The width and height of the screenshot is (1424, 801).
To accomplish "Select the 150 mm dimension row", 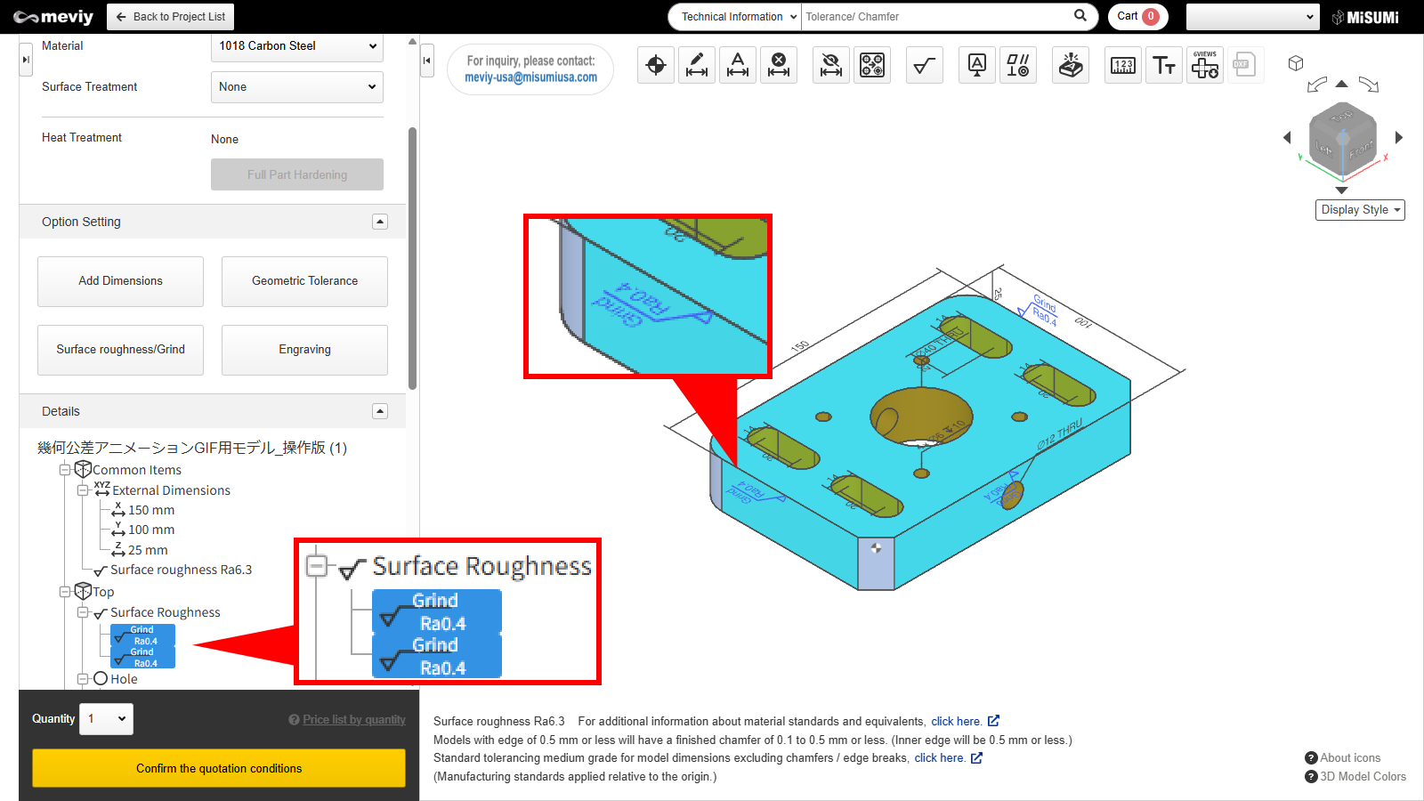I will pos(143,510).
